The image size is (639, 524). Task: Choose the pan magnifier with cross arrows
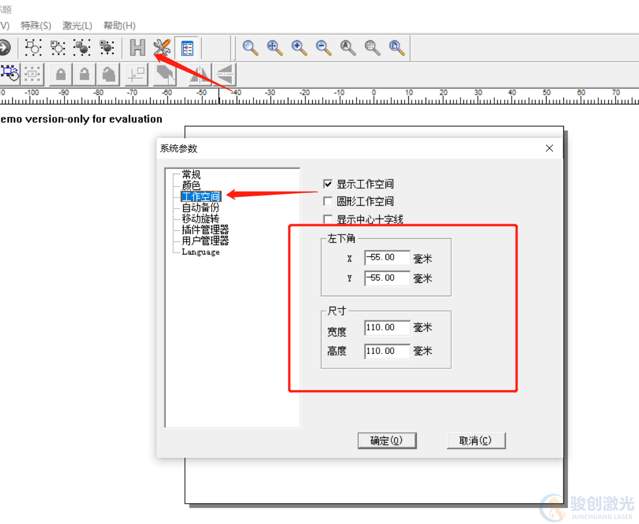point(274,48)
